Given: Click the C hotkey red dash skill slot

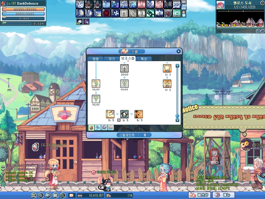Looking at the screenshot, I should click(x=159, y=4).
